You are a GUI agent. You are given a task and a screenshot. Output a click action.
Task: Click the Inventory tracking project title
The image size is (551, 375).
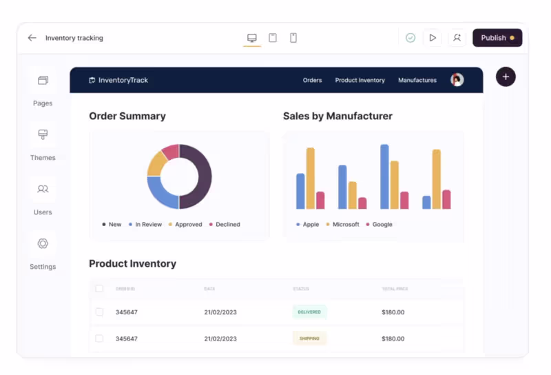(x=74, y=38)
